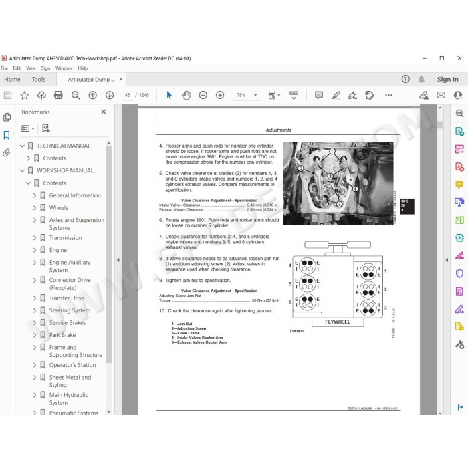Click the Sign In button
This screenshot has width=468, height=468.
(x=447, y=80)
